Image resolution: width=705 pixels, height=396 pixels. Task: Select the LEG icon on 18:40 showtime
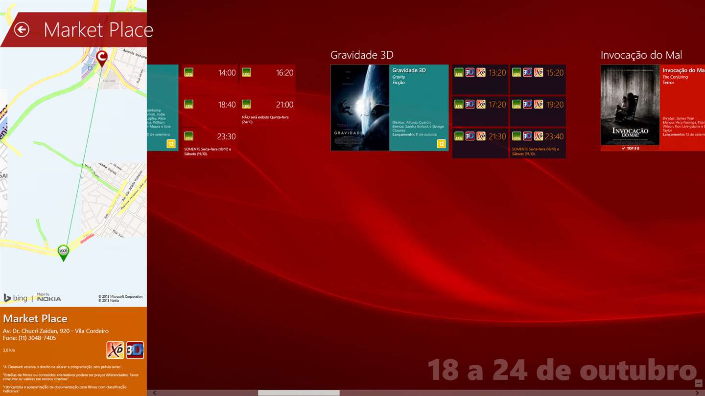coord(188,104)
